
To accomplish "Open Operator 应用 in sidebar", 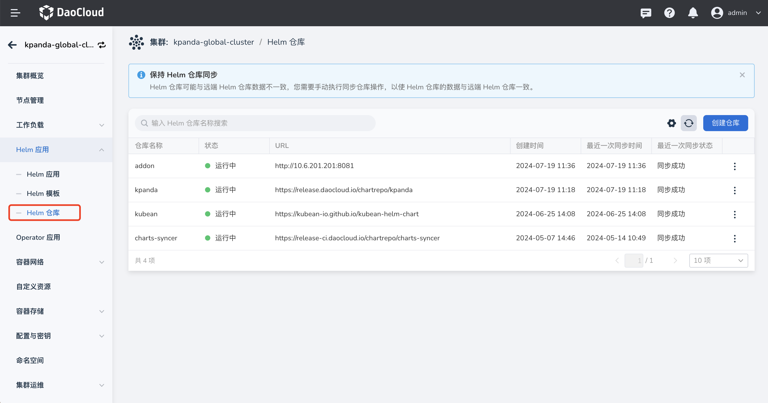I will click(x=38, y=237).
